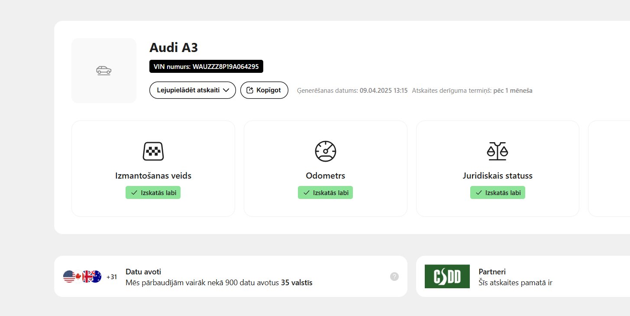Open the Izmantošanas veids card title
Viewport: 630px width, 316px height.
(153, 176)
